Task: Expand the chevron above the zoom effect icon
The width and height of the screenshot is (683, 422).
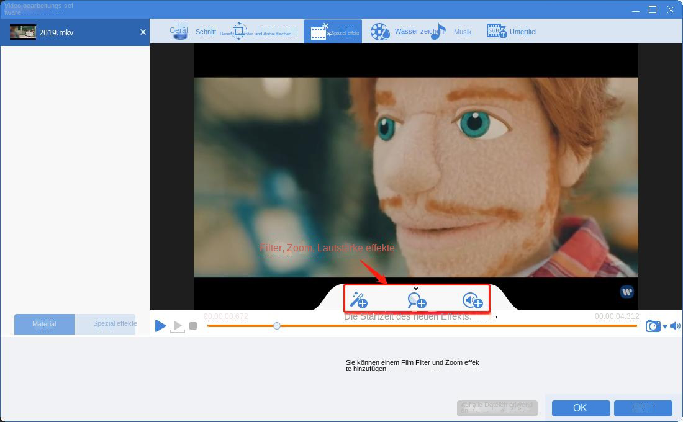Action: pyautogui.click(x=416, y=288)
